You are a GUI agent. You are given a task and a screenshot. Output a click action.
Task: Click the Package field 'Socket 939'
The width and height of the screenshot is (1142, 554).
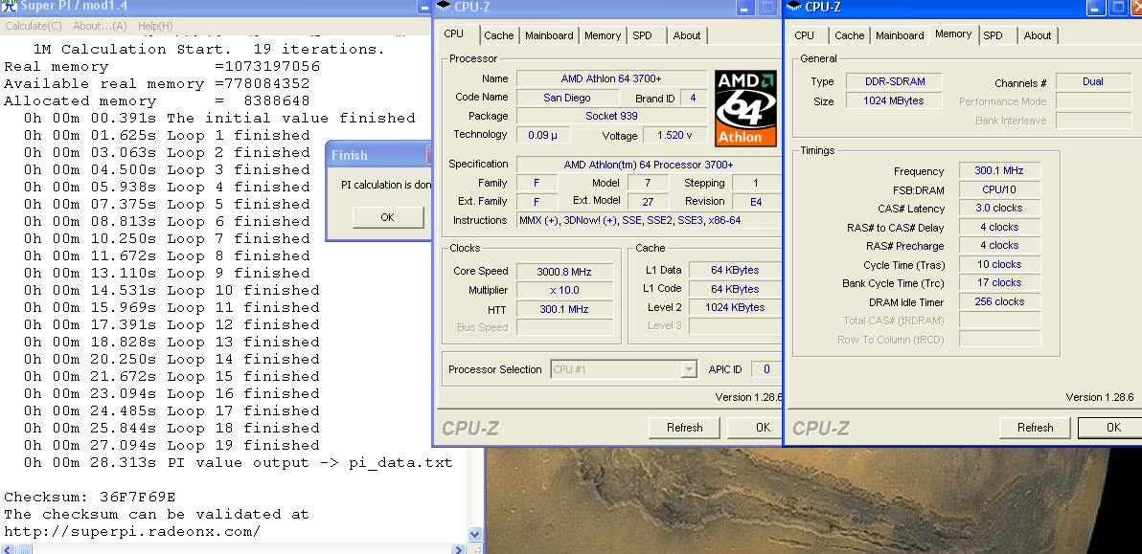[x=612, y=116]
